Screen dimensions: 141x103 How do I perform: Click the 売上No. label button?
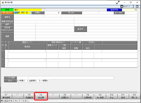point(71,13)
